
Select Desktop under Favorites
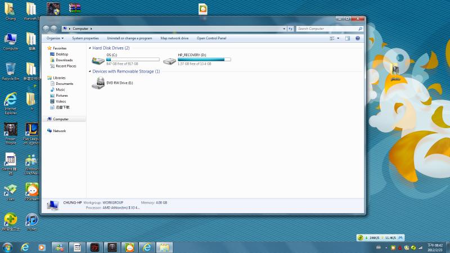62,54
